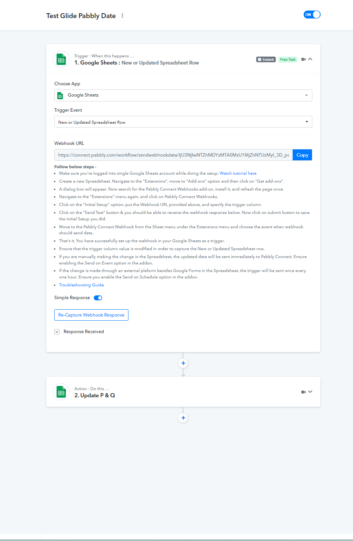This screenshot has width=353, height=541.
Task: Open the Watch tutorial here link
Action: click(238, 174)
